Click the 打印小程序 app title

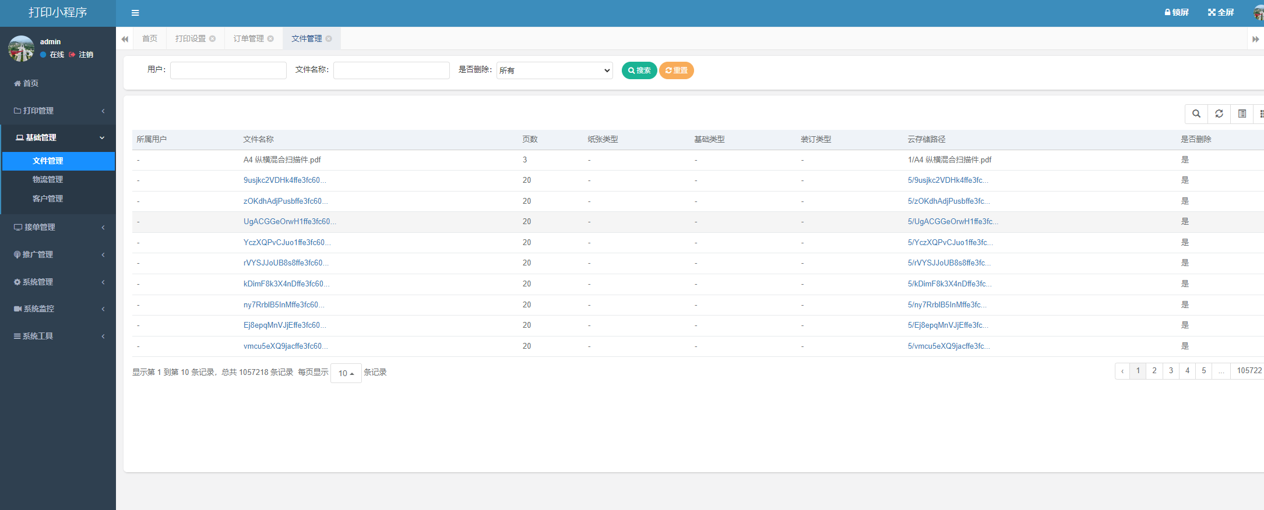pyautogui.click(x=58, y=13)
